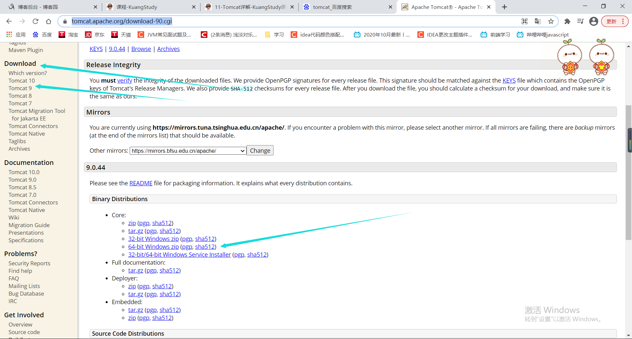Open the 哔哩哔哩javascript bookmark
The image size is (632, 339).
click(x=543, y=35)
